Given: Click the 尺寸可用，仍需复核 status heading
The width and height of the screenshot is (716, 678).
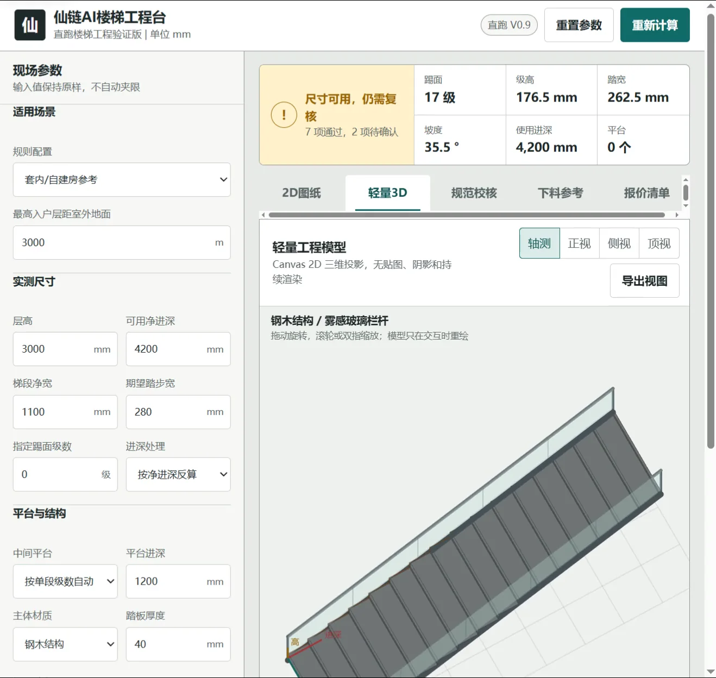Looking at the screenshot, I should pos(351,108).
